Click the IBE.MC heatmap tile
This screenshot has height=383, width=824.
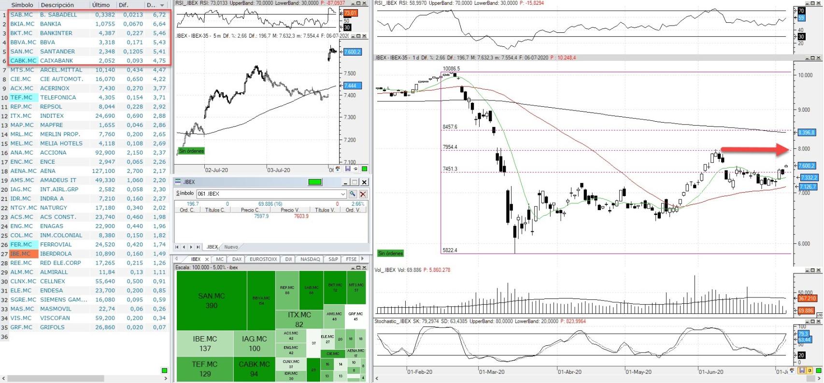(x=205, y=343)
